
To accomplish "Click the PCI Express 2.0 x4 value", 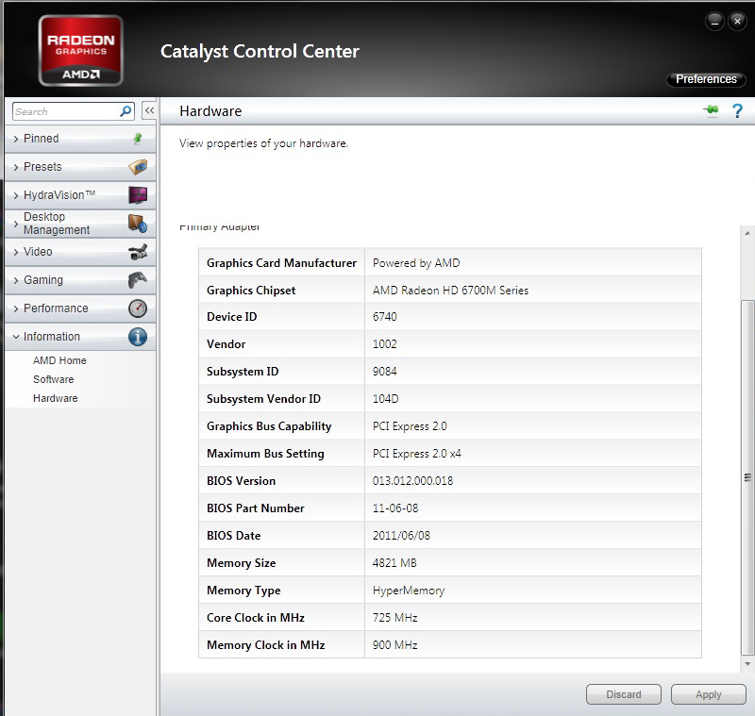I will 416,454.
